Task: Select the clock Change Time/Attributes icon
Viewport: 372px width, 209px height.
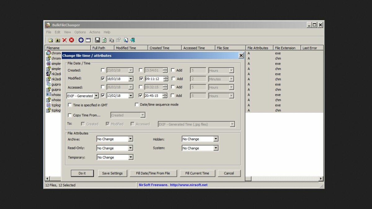Action: [x=81, y=40]
